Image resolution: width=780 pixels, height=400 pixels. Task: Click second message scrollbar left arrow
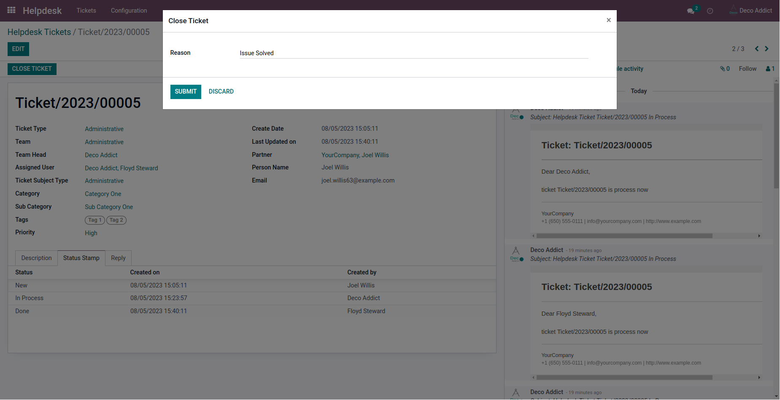(533, 378)
